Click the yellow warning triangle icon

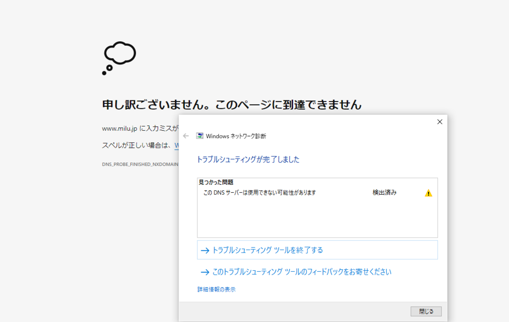428,193
